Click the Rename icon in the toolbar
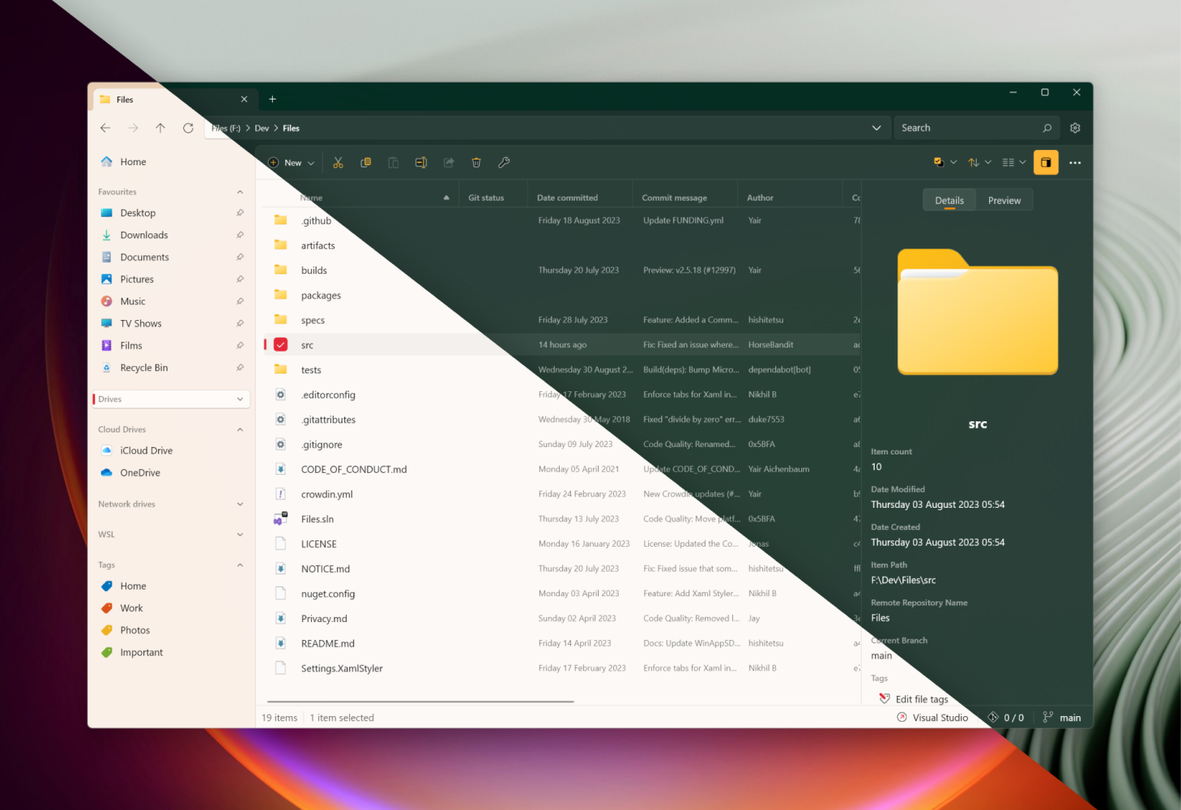This screenshot has width=1181, height=810. pyautogui.click(x=421, y=162)
